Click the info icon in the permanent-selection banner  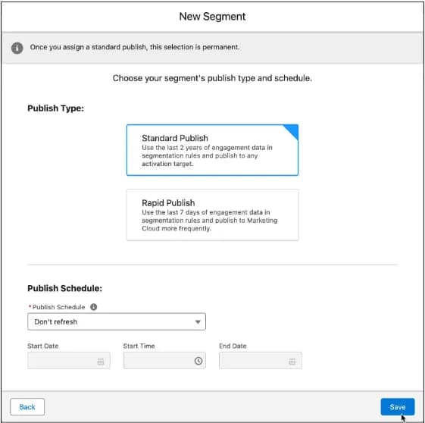coord(17,48)
